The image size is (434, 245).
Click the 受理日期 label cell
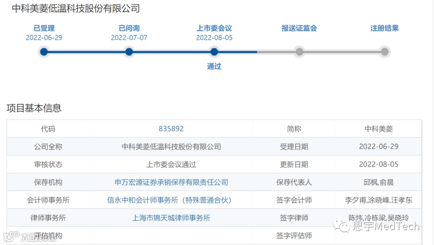[294, 147]
